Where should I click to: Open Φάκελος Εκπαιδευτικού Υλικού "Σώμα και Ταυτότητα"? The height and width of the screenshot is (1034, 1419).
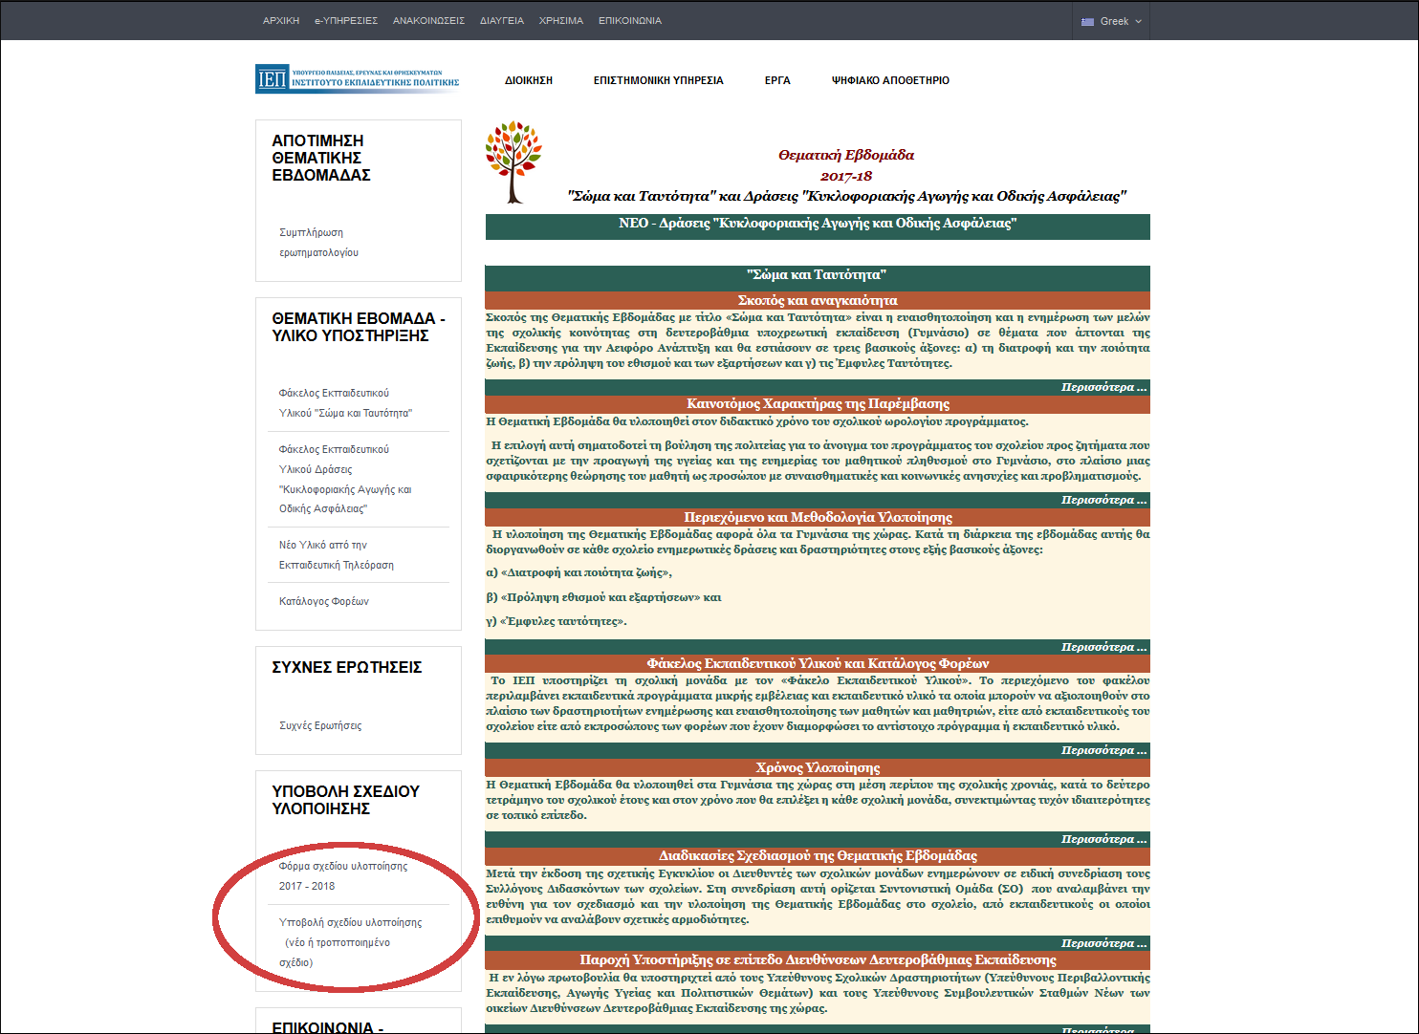345,403
